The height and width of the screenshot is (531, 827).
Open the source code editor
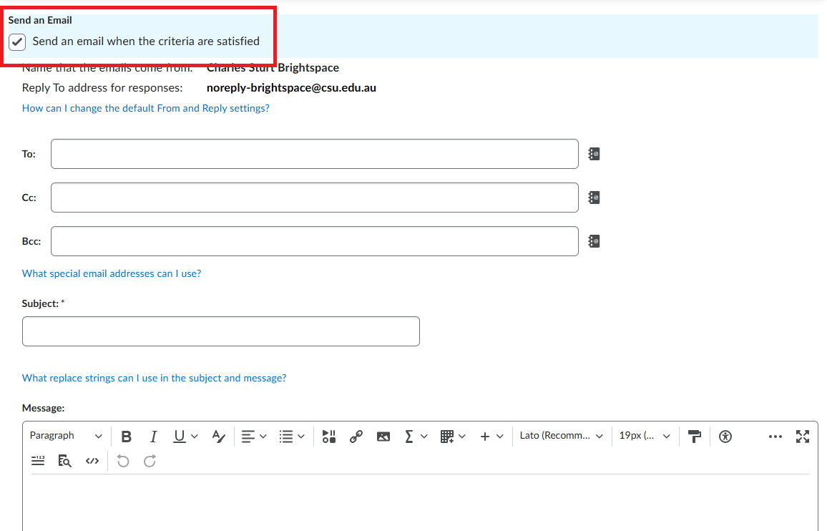tap(92, 461)
